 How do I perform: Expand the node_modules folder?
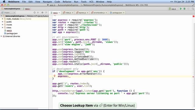pyautogui.click(x=2, y=19)
